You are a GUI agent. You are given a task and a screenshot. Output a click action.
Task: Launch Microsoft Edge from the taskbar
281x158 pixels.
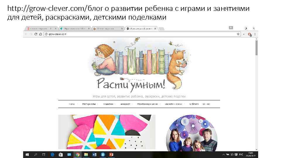[52, 154]
